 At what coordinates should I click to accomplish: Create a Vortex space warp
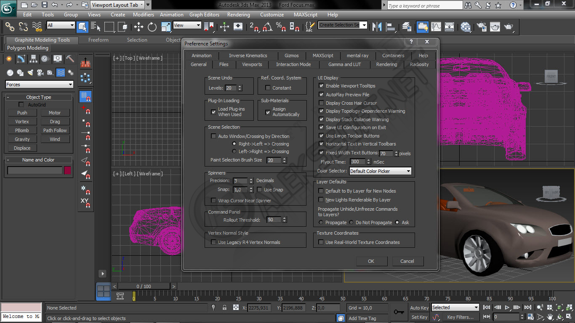[22, 122]
